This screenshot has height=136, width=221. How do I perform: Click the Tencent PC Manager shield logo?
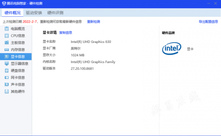coord(4,3)
